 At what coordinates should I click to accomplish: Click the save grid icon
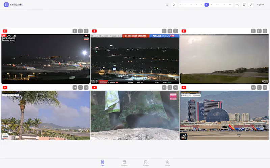point(244,5)
